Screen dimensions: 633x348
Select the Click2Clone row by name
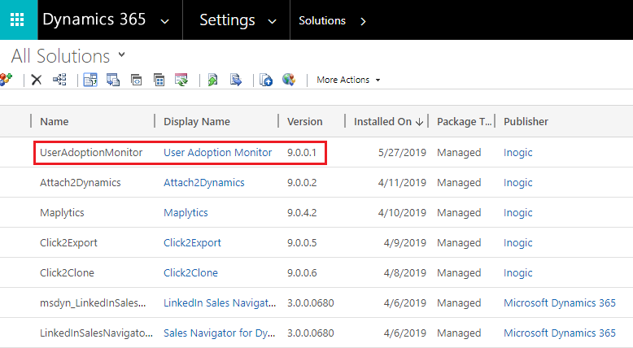coord(67,272)
